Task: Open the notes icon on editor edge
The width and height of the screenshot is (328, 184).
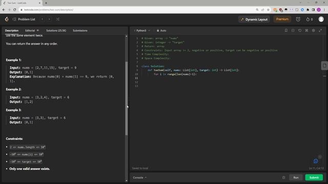Action: click(324, 65)
